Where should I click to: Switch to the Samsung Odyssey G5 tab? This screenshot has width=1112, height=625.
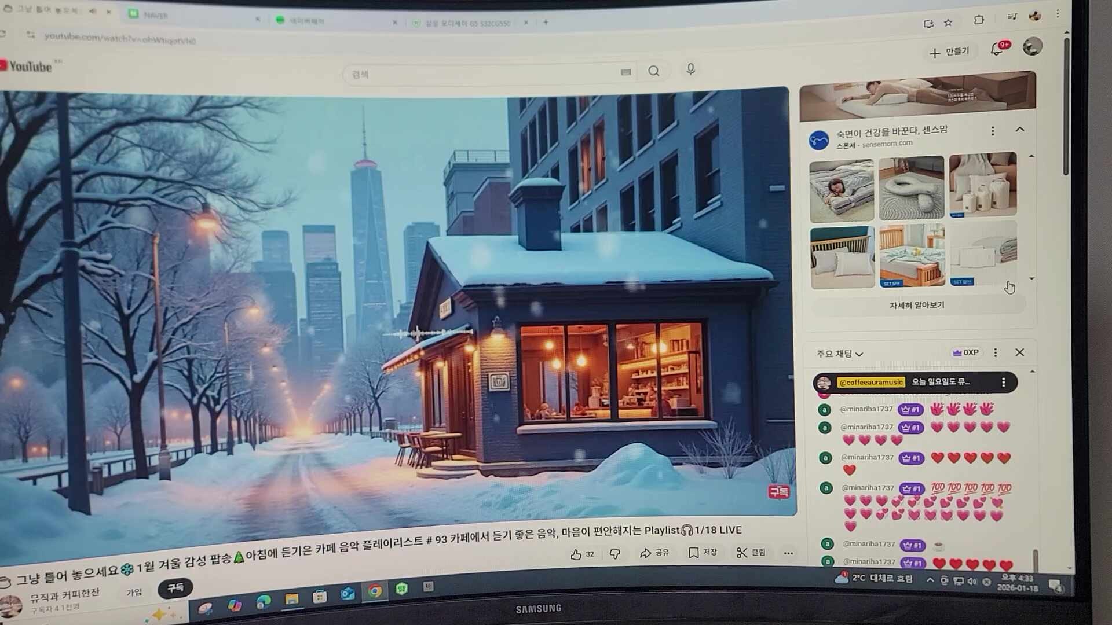(x=470, y=23)
